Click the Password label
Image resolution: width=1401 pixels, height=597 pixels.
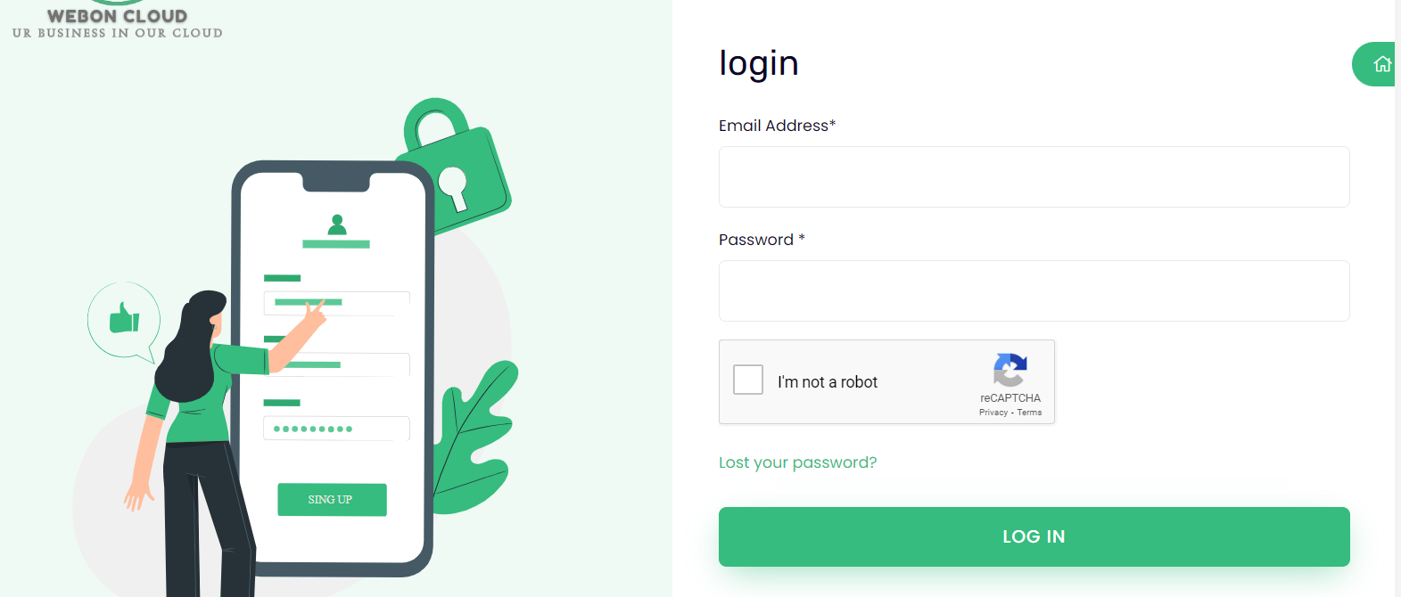point(762,240)
